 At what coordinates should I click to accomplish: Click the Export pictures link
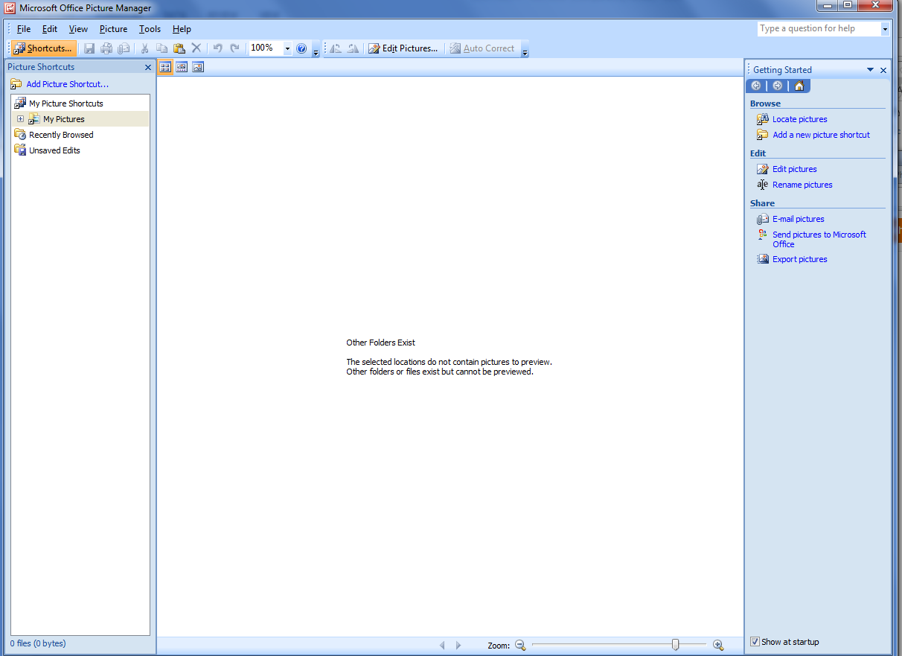799,258
